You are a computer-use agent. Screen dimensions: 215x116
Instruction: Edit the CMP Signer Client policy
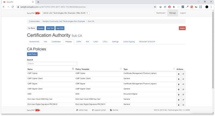(x=183, y=89)
